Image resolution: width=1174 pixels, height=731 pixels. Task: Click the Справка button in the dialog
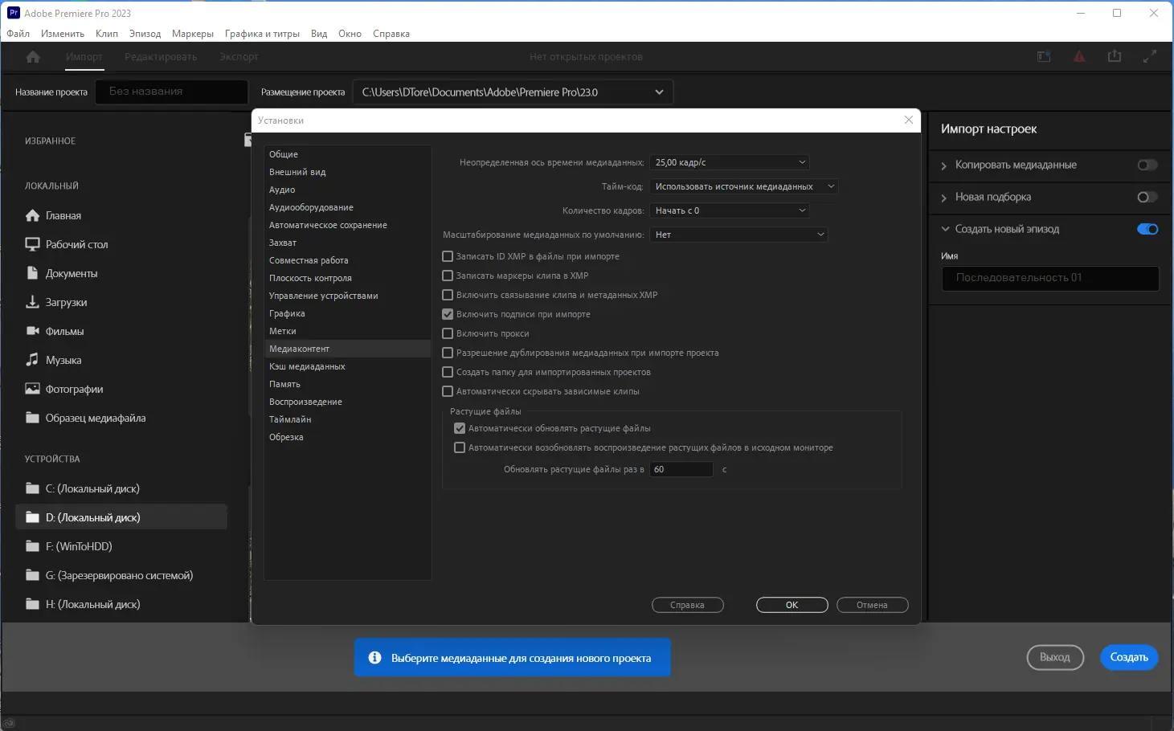tap(688, 605)
